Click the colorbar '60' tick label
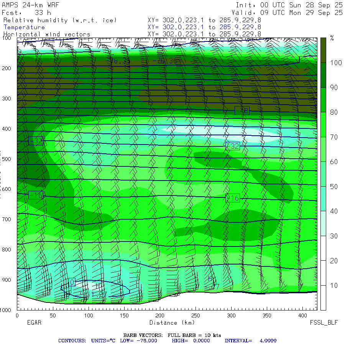This screenshot has width=345, height=345. pos(334,162)
